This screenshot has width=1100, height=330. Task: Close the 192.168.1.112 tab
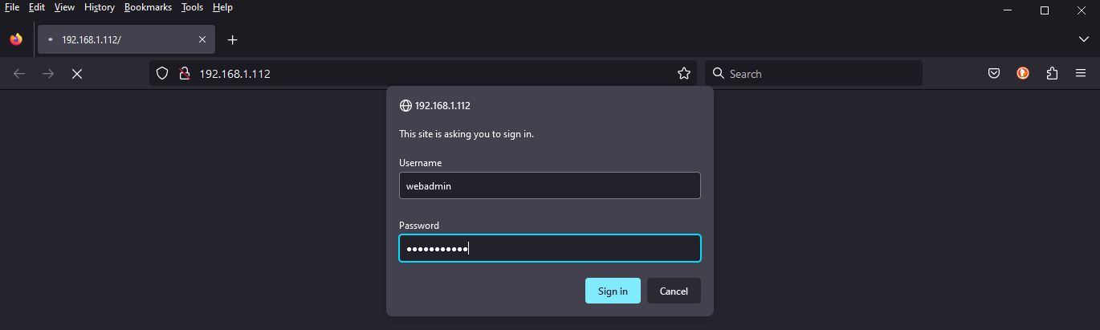(202, 39)
